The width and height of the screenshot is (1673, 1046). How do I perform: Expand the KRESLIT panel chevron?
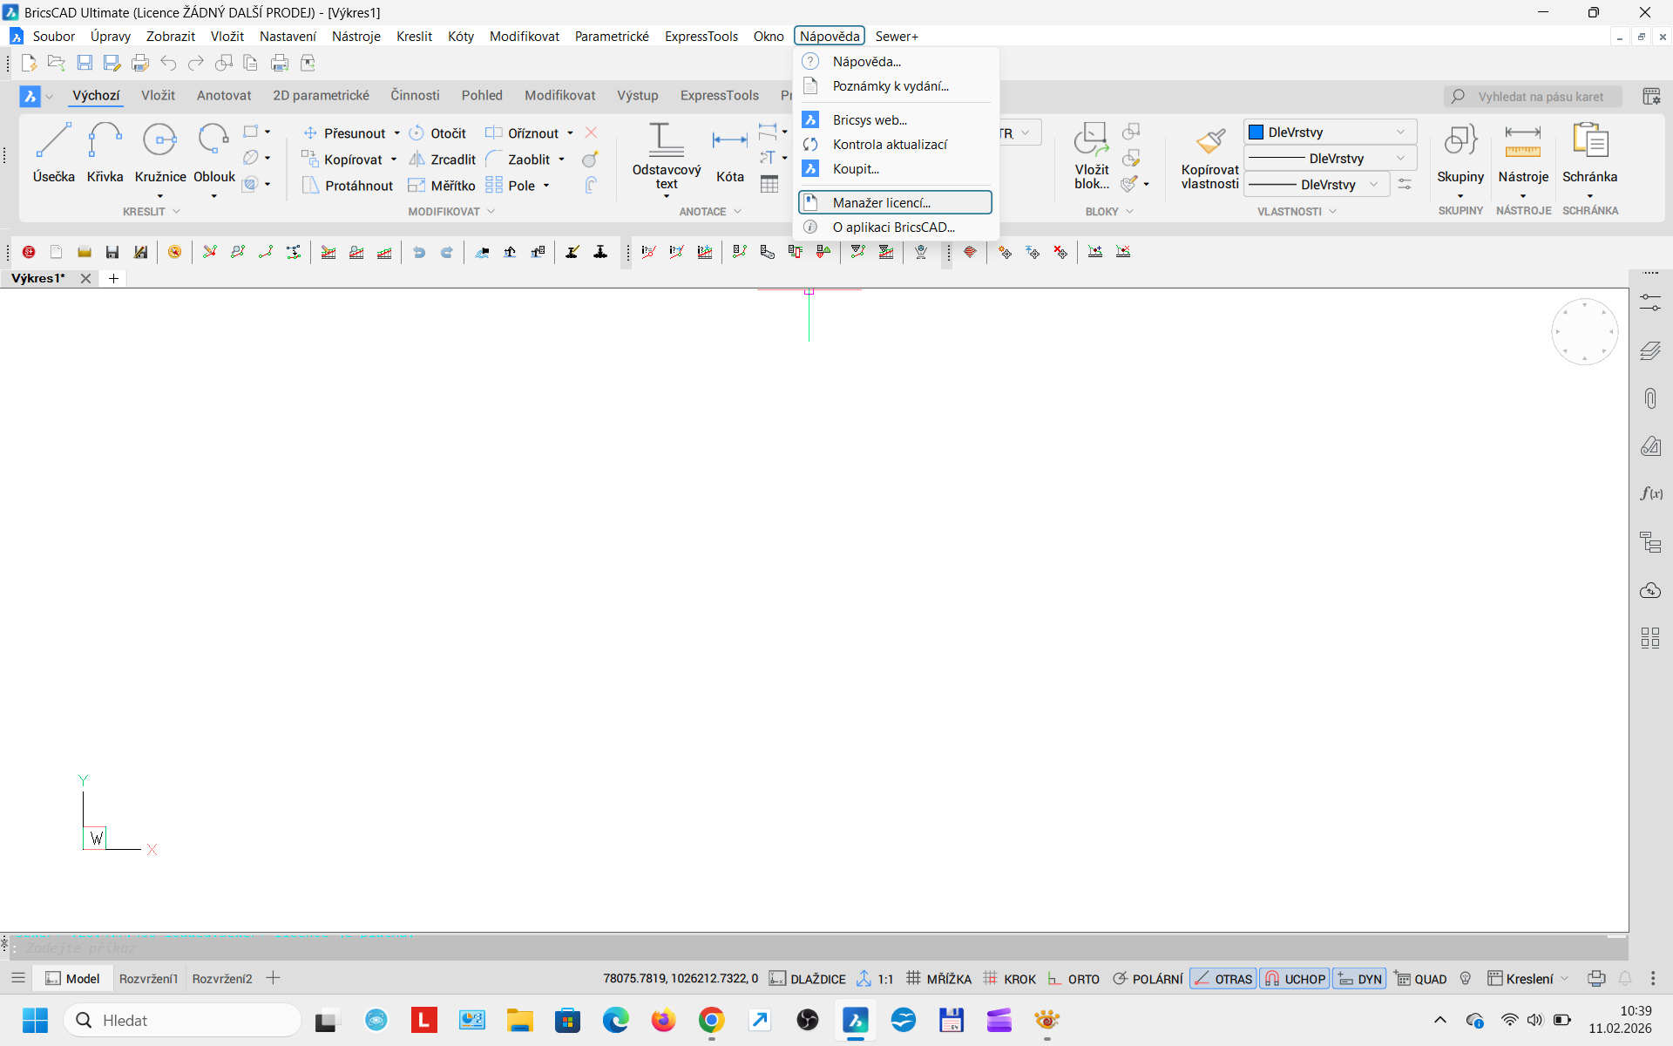tap(177, 212)
